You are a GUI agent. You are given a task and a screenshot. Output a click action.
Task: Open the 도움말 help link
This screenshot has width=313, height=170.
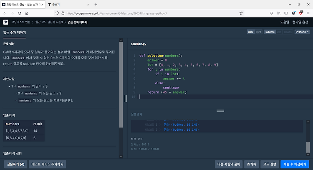click(285, 22)
